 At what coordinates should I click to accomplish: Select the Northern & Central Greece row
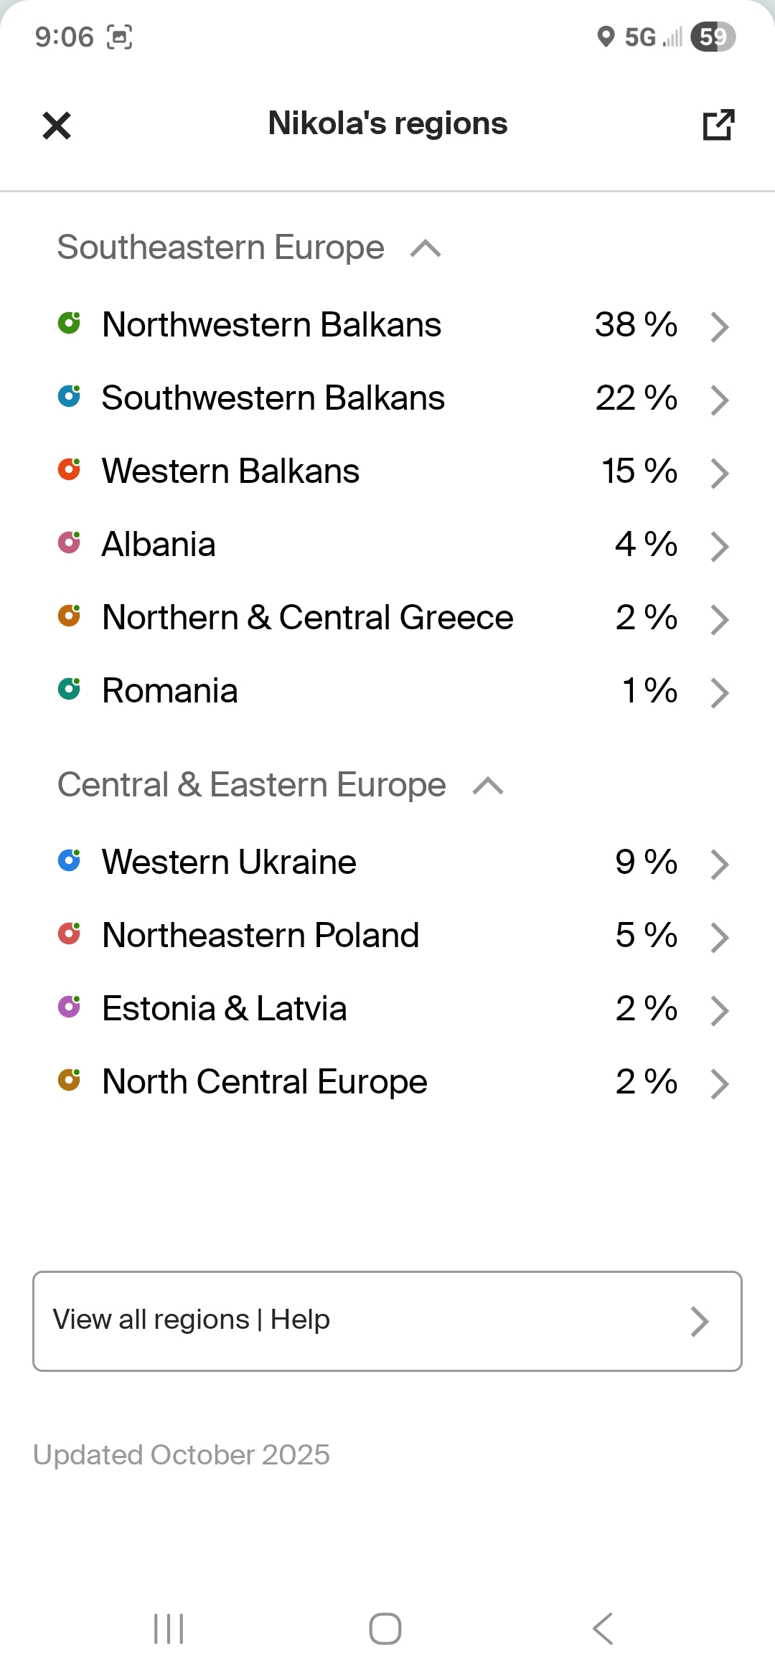point(307,618)
